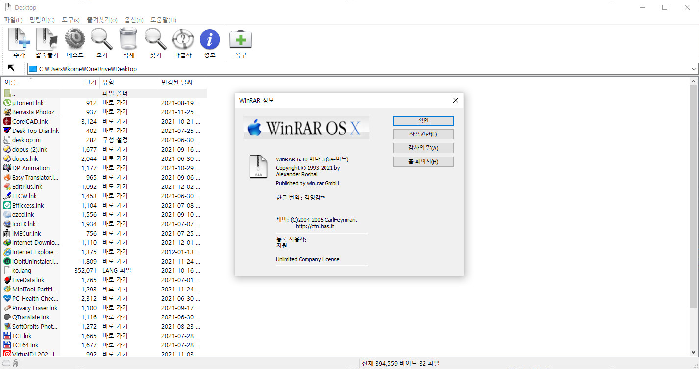Select EFCW.lnk row
The height and width of the screenshot is (369, 699).
[x=104, y=196]
